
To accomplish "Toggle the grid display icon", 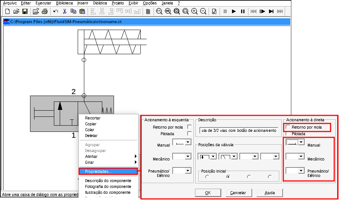I will pyautogui.click(x=148, y=11).
